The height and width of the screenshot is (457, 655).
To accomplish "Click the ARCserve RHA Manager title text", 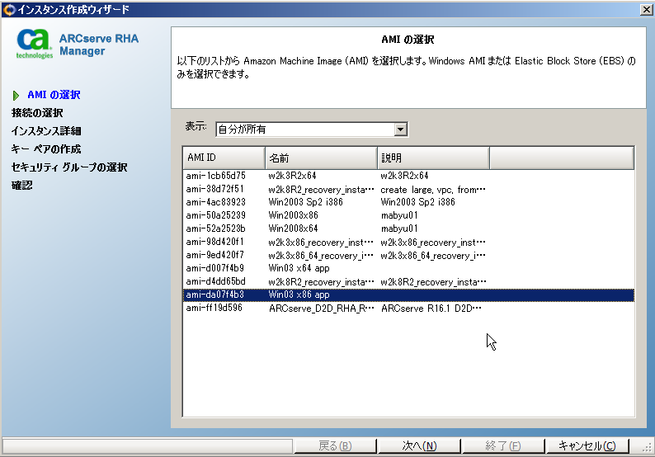I will coord(99,45).
